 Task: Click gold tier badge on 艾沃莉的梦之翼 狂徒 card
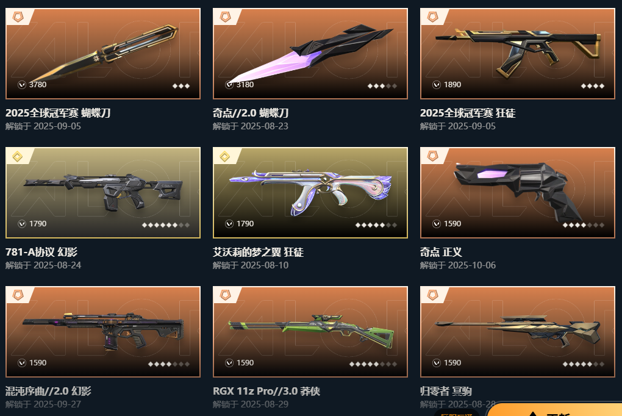tap(225, 156)
